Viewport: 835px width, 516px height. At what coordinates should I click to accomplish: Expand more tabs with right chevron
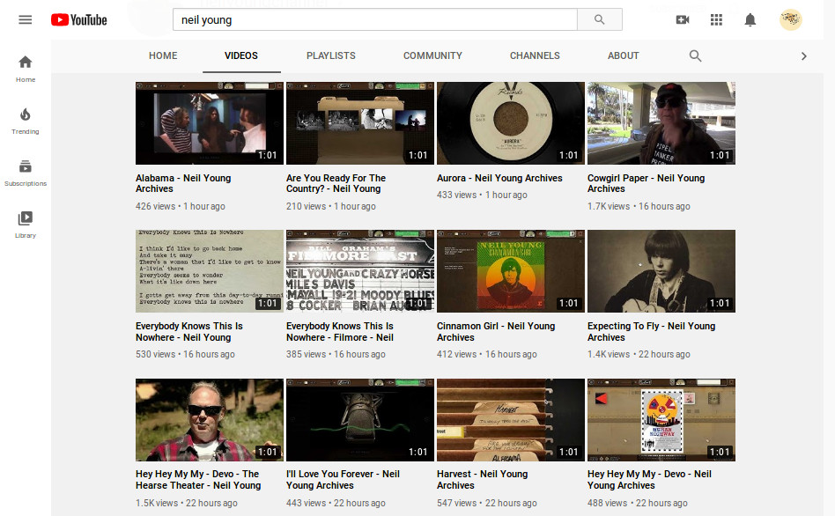pos(803,55)
